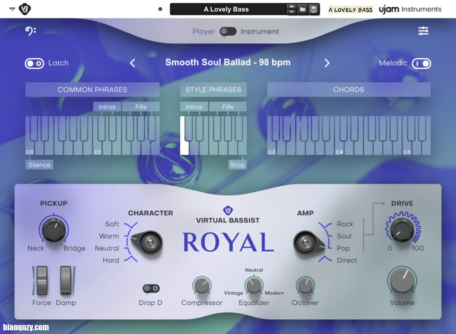Viewport: 456px width, 334px height.
Task: Click the Pickup knob
Action: (x=54, y=229)
